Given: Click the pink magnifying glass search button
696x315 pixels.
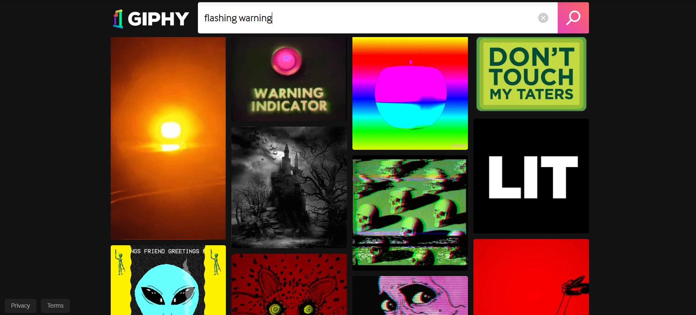Looking at the screenshot, I should [x=573, y=18].
